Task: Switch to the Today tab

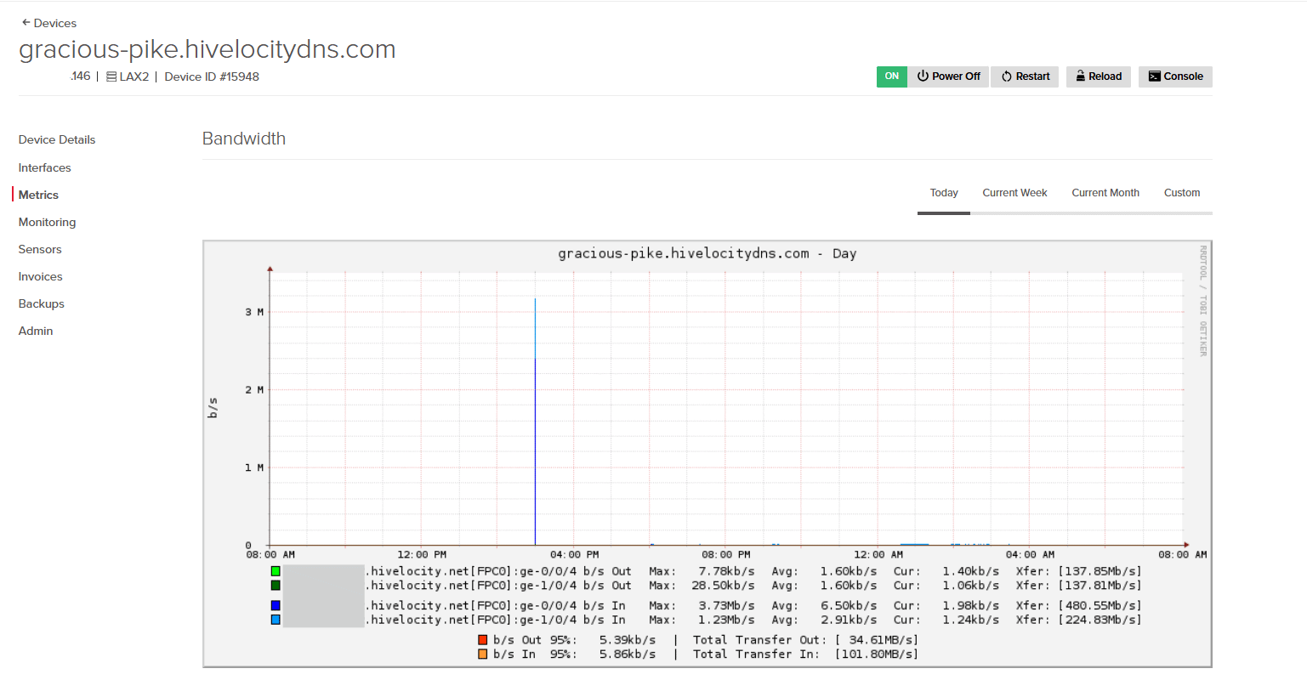Action: pyautogui.click(x=943, y=193)
